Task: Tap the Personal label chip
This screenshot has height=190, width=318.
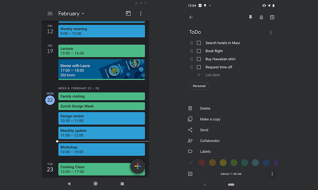Action: (x=199, y=86)
